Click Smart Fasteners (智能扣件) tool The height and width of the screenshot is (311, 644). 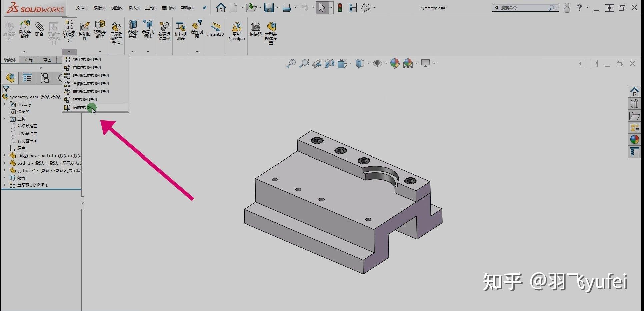click(84, 31)
